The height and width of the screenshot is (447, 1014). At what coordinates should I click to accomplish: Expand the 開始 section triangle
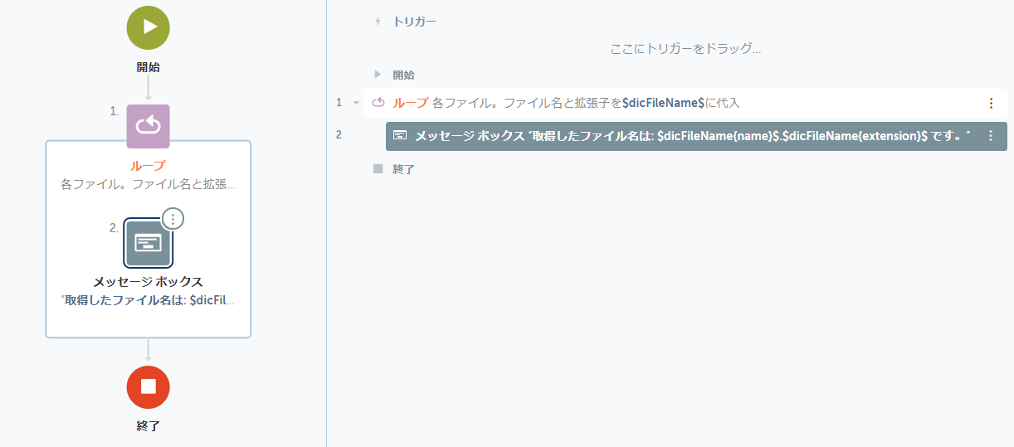(378, 75)
